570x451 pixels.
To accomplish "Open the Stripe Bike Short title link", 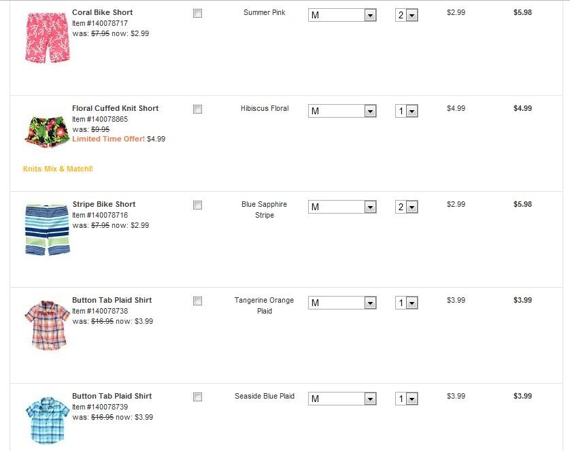I will click(103, 204).
